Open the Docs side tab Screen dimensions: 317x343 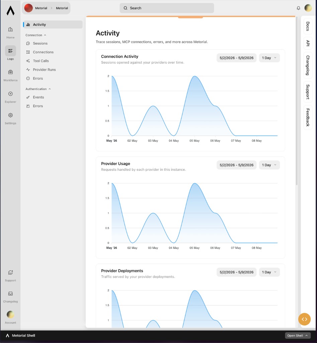[x=308, y=26]
